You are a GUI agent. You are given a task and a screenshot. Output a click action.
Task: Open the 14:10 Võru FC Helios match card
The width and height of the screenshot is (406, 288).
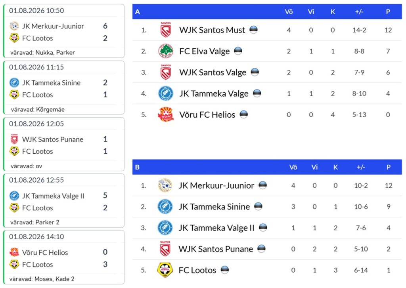(x=64, y=257)
